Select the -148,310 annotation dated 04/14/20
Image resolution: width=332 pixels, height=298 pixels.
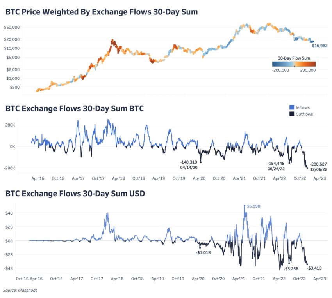pos(188,164)
